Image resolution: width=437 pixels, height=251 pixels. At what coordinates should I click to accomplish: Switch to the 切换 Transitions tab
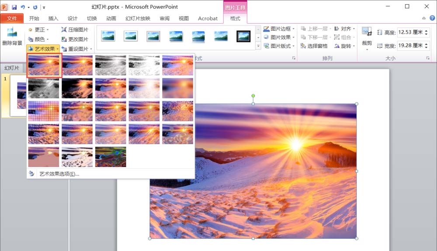pyautogui.click(x=92, y=18)
